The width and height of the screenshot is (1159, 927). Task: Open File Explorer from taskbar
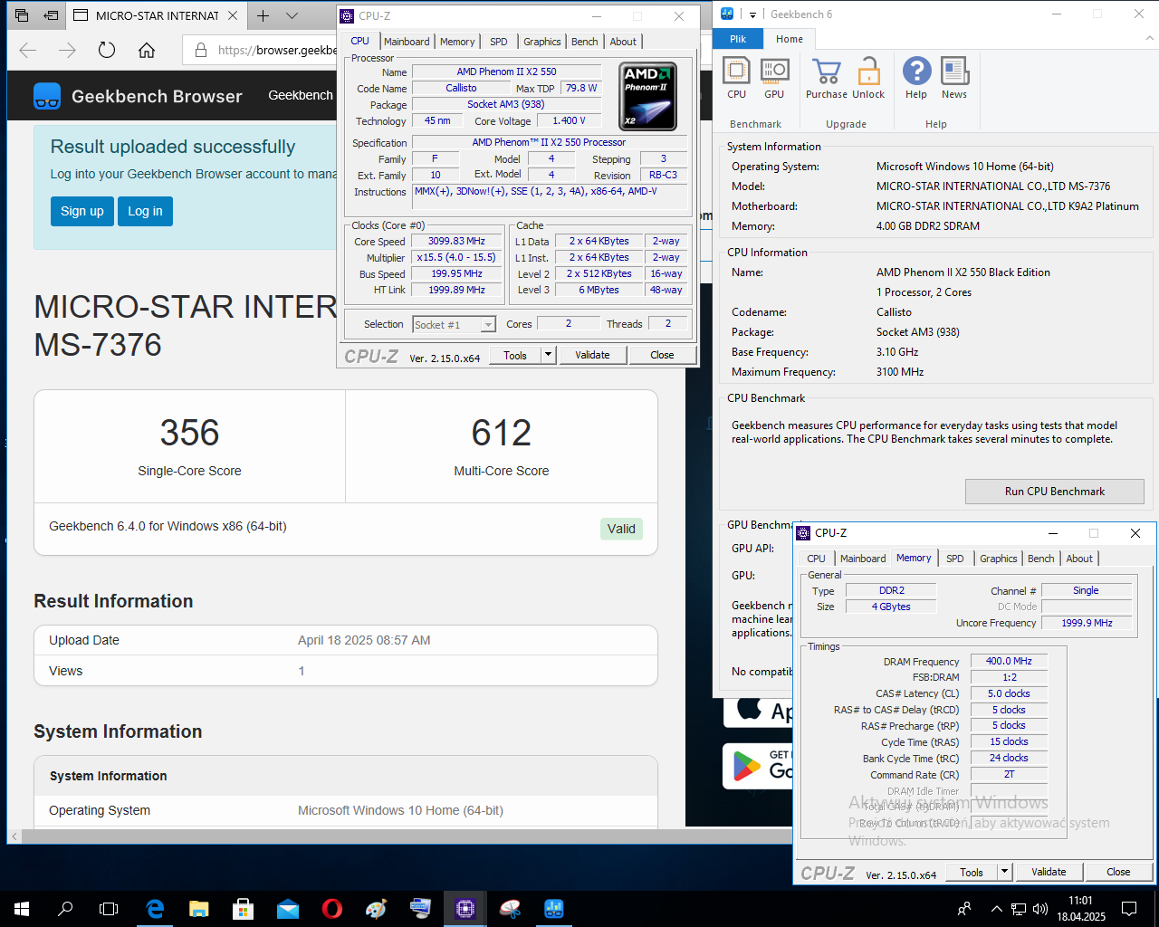tap(199, 909)
